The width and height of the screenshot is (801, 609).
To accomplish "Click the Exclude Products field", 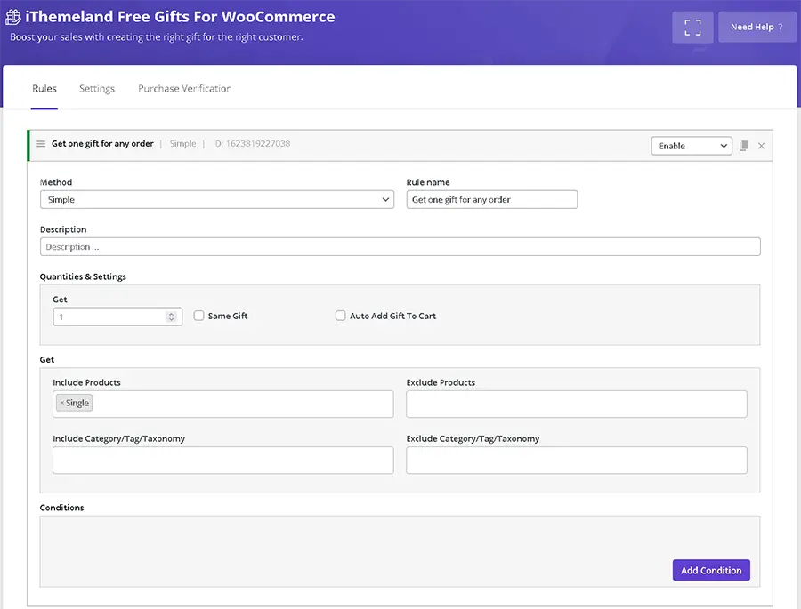I will click(x=576, y=404).
